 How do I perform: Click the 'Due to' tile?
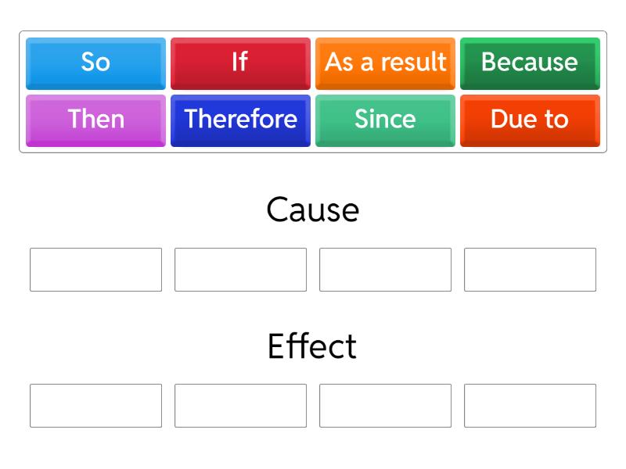pos(530,120)
